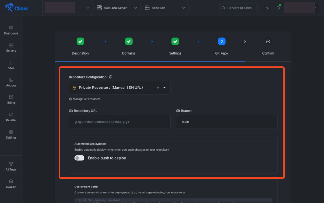Open Reseller in the sidebar
Screen dimensions: 324x203
[11, 117]
